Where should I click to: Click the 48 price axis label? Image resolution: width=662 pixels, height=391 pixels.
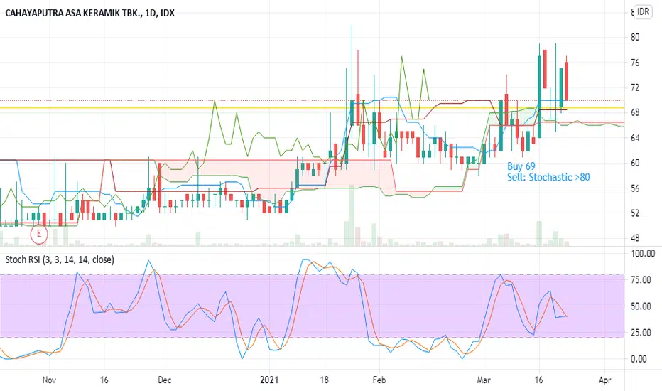635,238
